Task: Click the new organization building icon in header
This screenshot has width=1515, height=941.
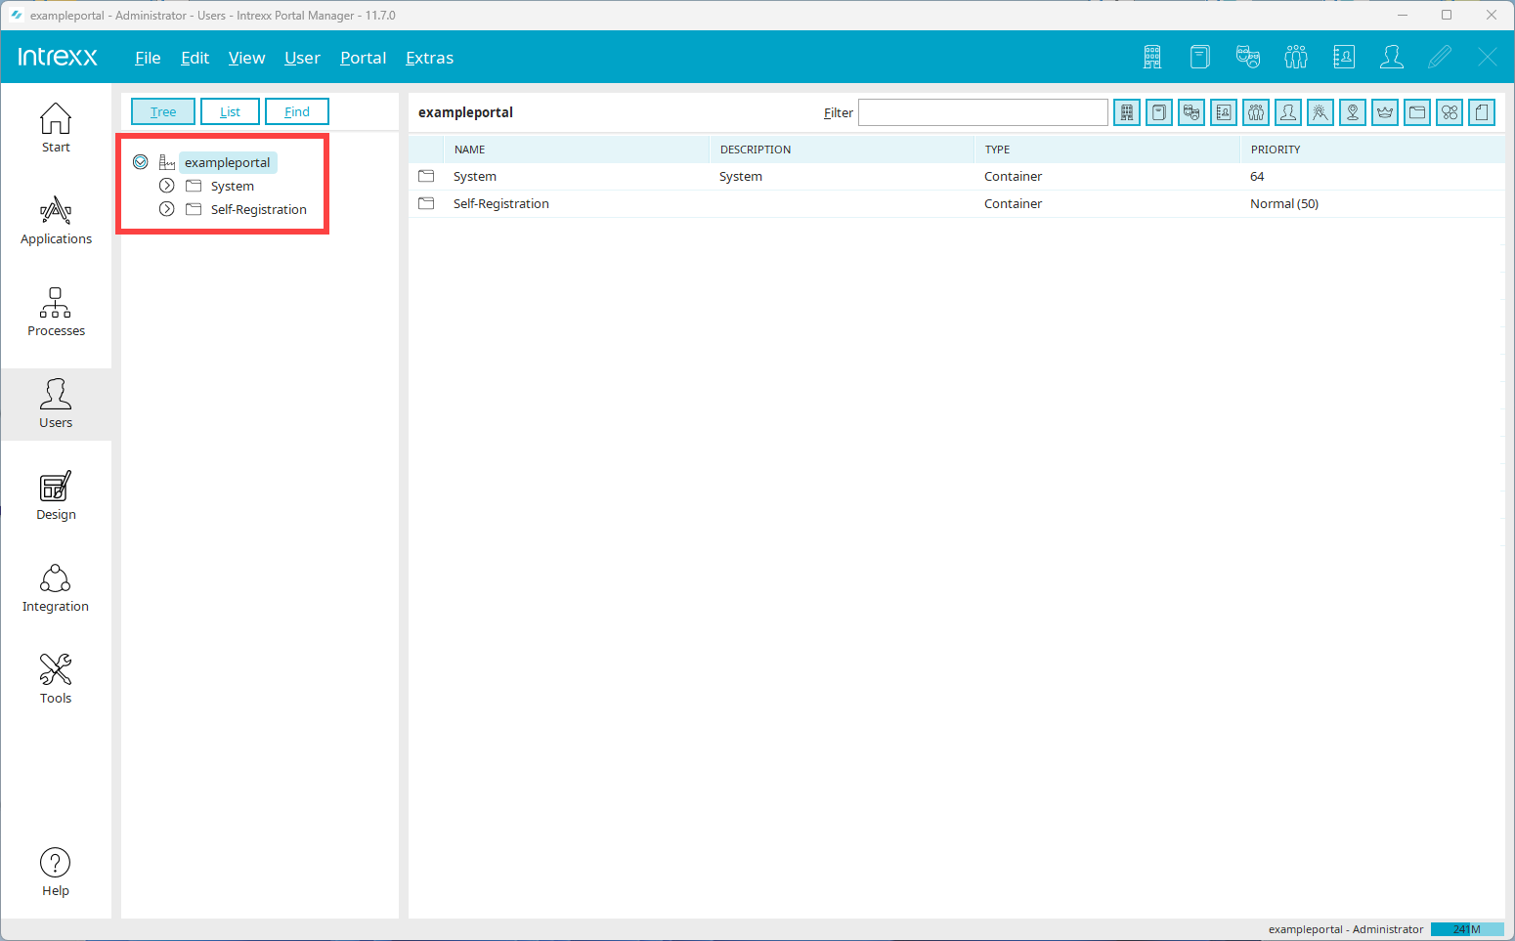Action: click(1152, 58)
